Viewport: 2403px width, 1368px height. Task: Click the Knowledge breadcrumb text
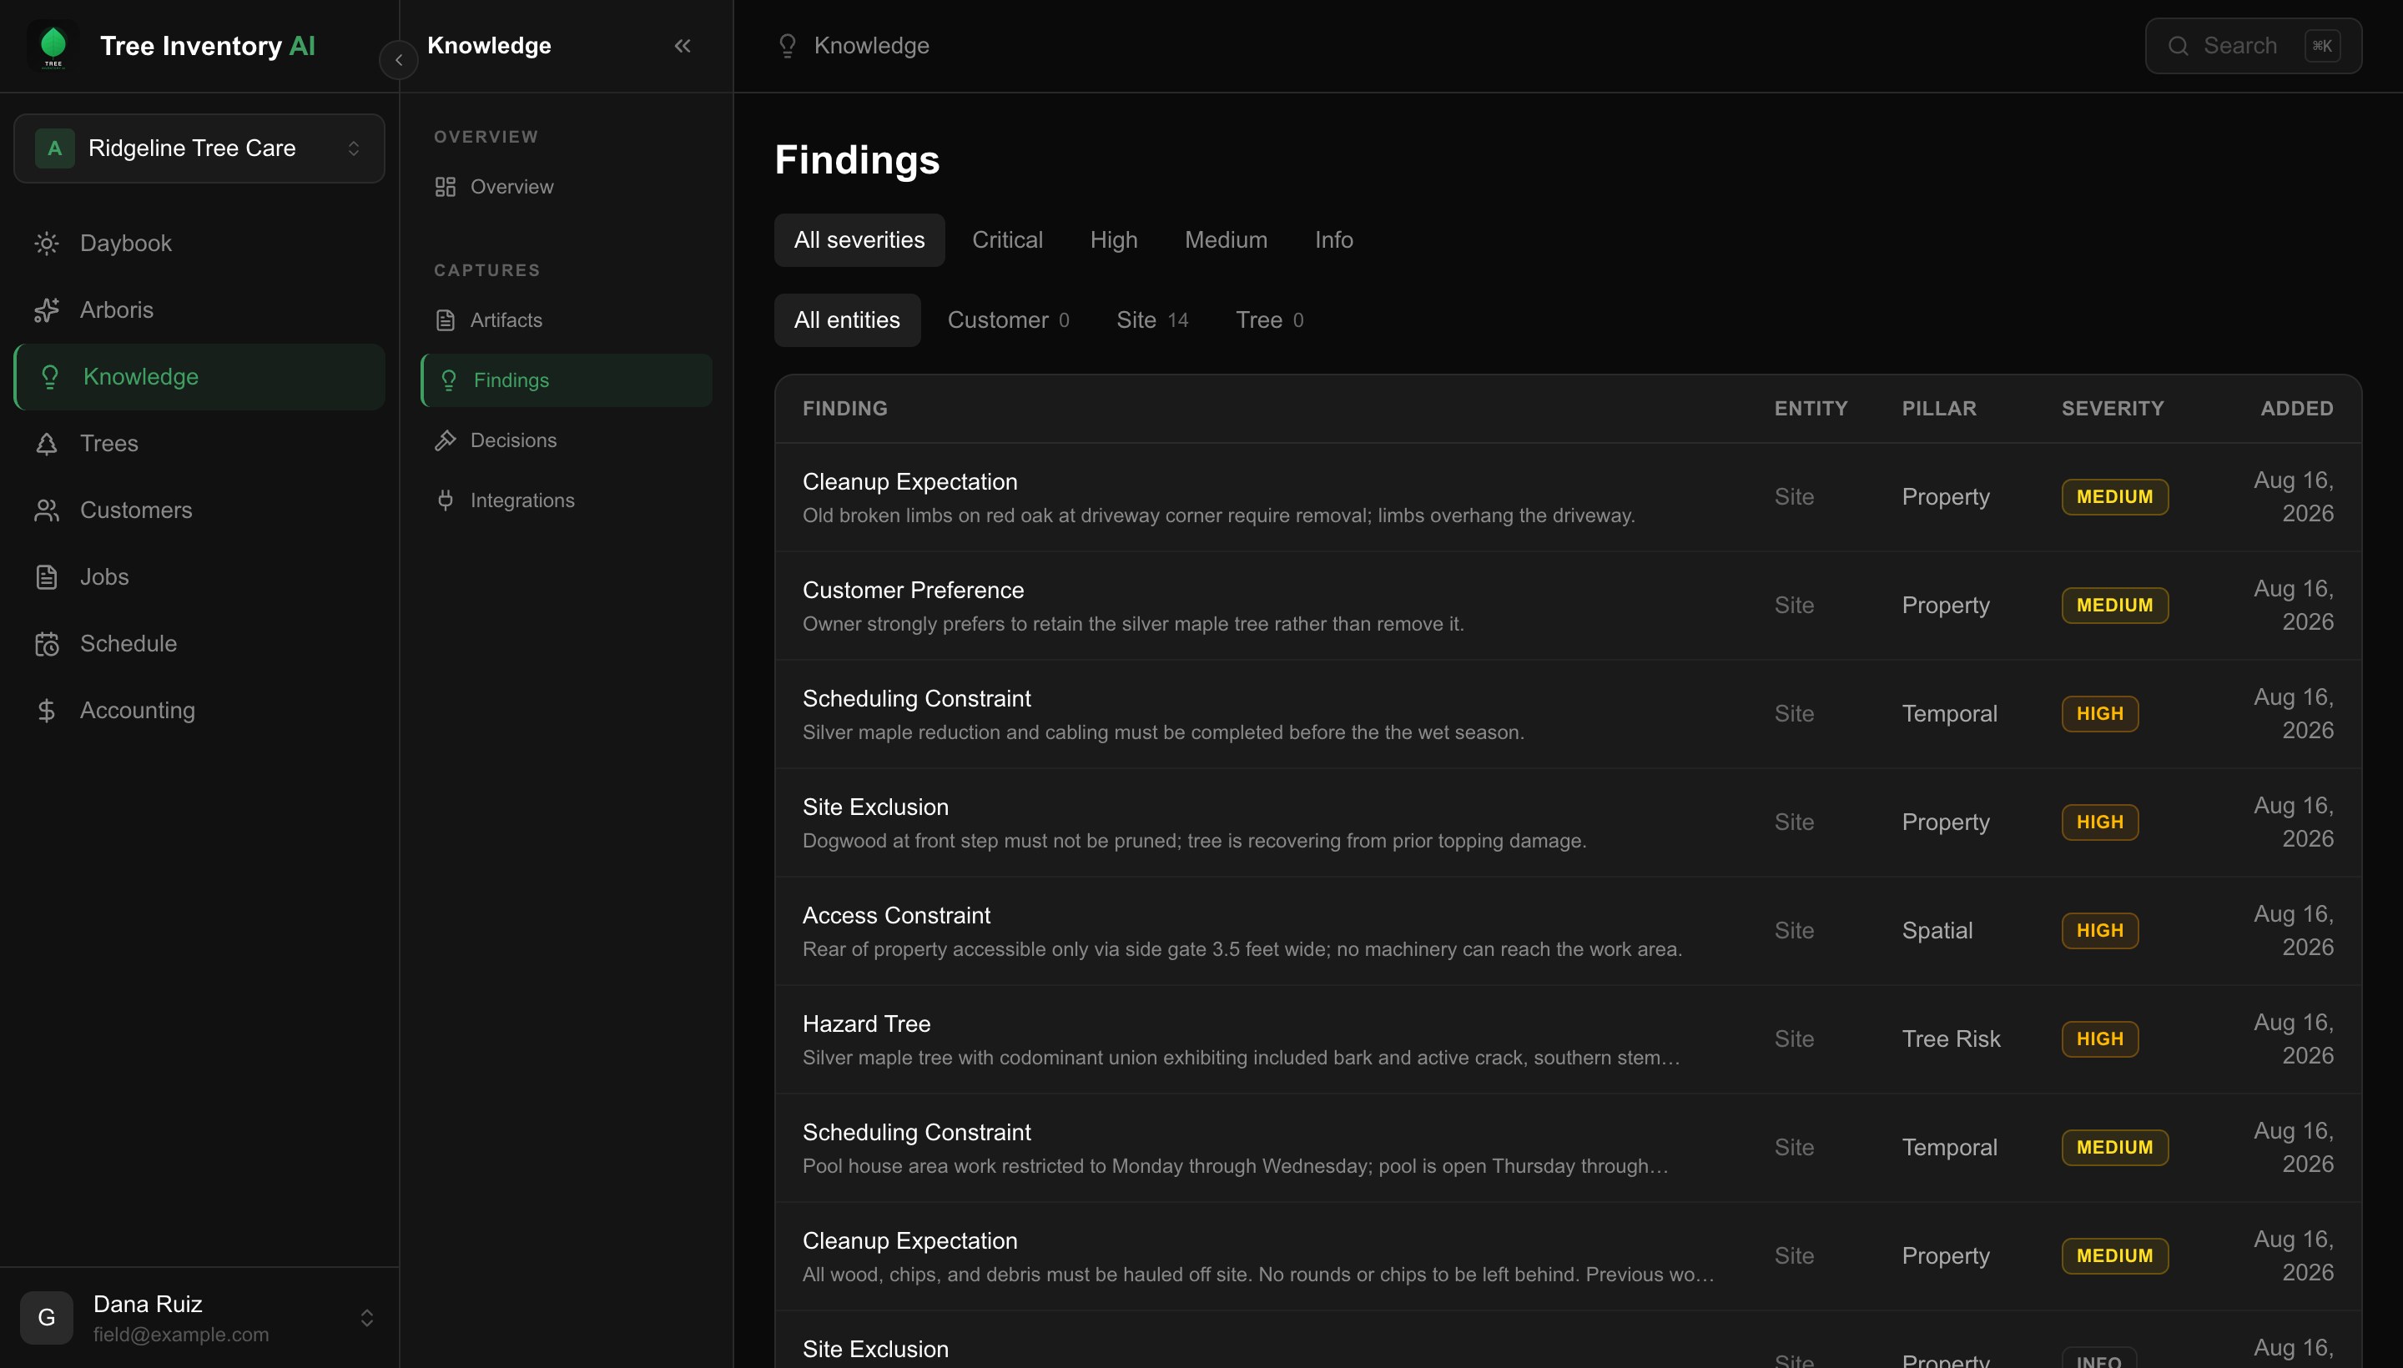871,45
